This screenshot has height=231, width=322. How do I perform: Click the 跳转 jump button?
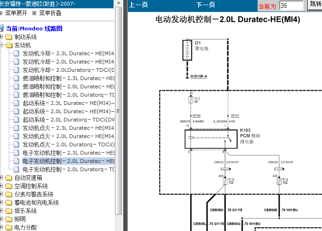(315, 5)
